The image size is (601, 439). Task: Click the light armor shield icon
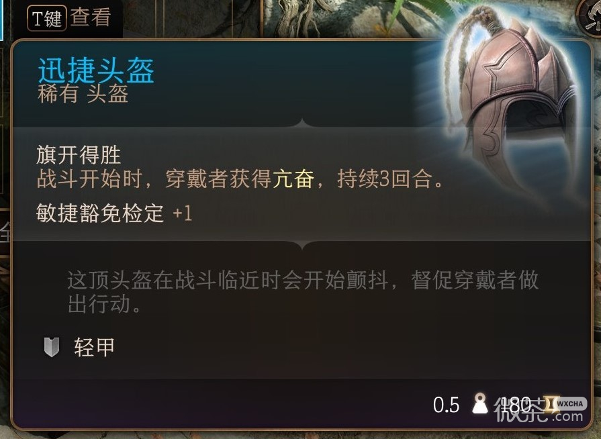click(52, 347)
